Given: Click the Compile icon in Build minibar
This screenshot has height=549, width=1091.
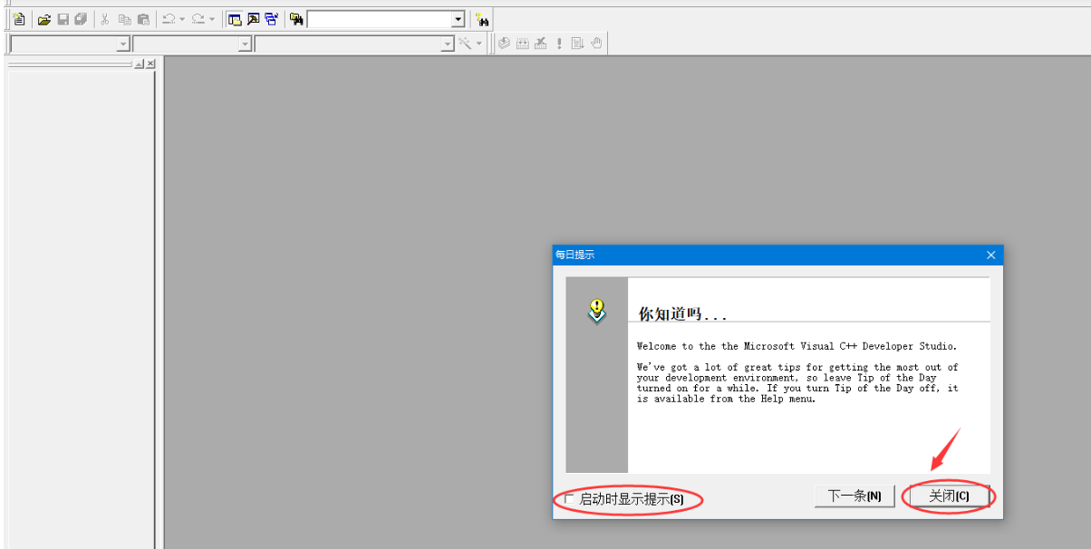Looking at the screenshot, I should pyautogui.click(x=504, y=43).
